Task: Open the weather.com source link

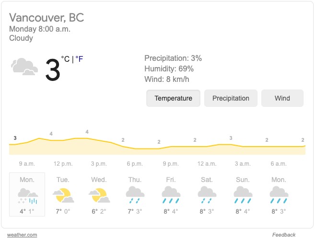Action: point(22,235)
